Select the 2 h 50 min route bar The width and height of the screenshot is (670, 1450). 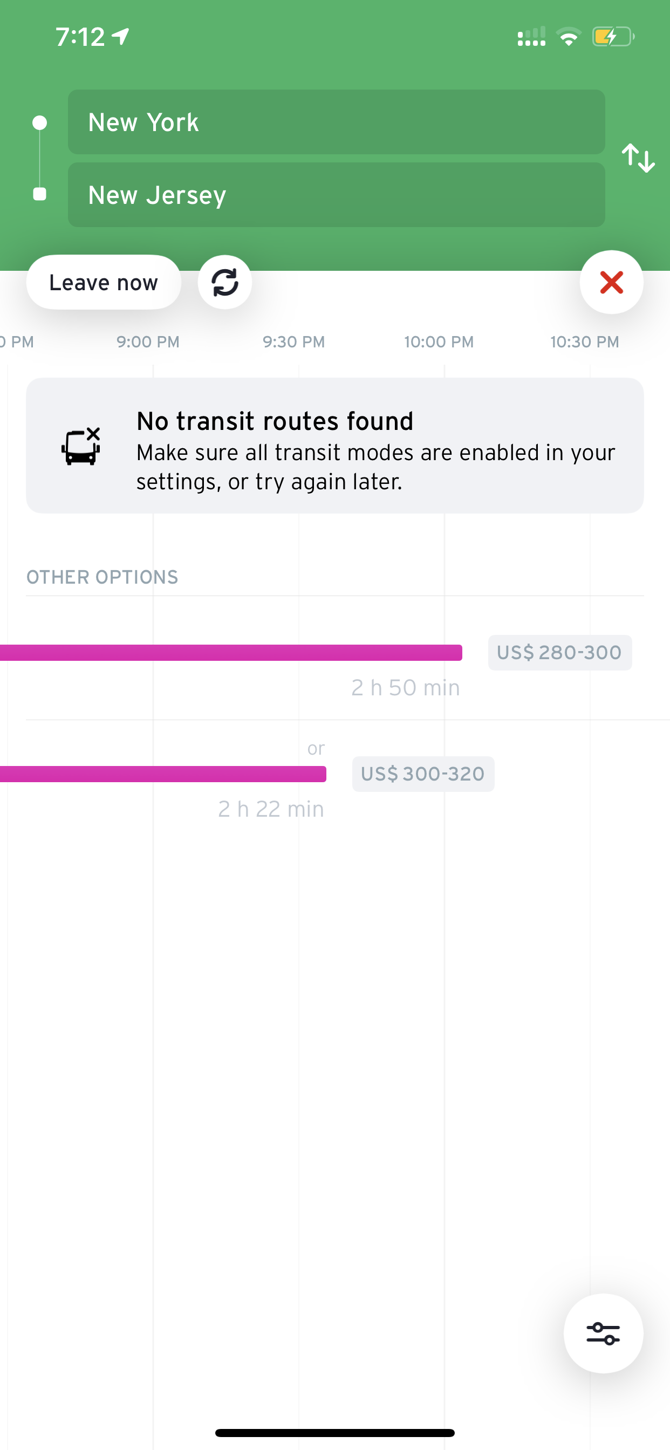click(231, 652)
